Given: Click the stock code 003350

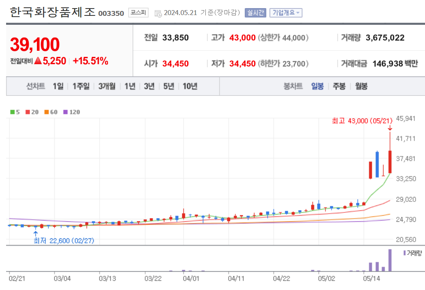Looking at the screenshot, I should coord(111,13).
